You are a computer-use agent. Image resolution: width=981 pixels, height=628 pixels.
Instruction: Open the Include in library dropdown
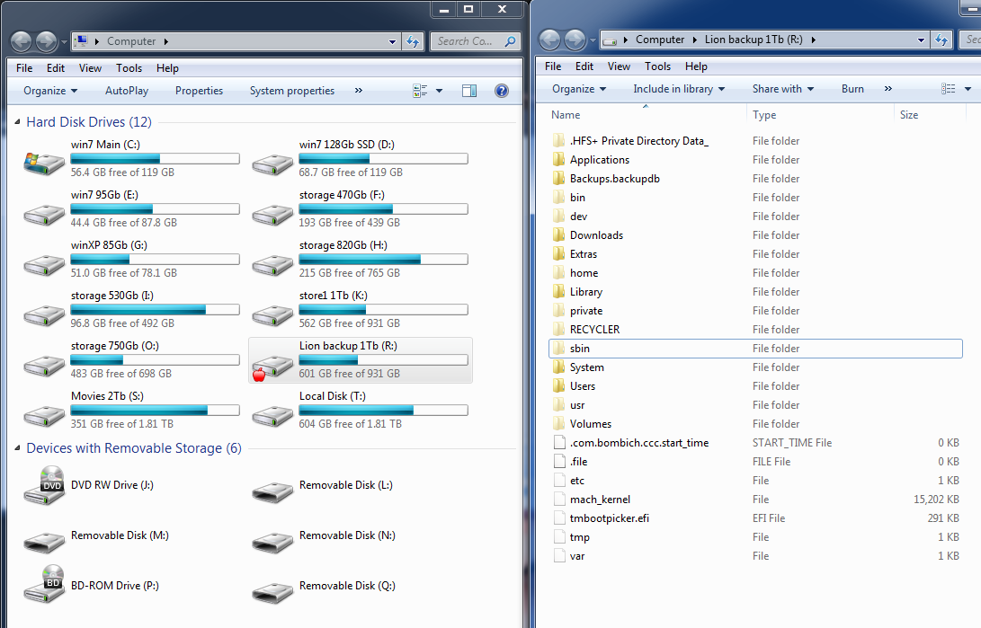coord(679,89)
